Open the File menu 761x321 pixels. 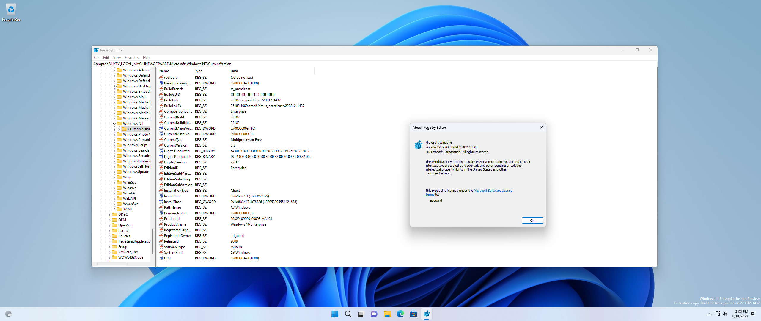[96, 58]
